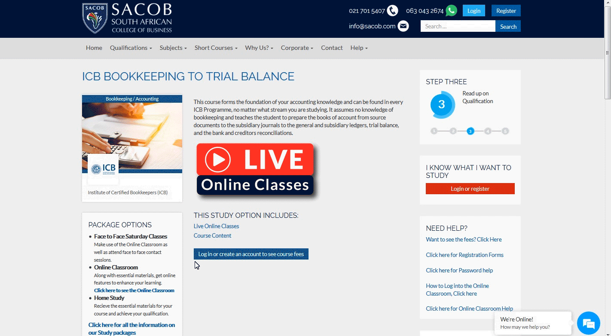611x336 pixels.
Task: Click the WhatsApp number 063 043 2674
Action: click(425, 11)
